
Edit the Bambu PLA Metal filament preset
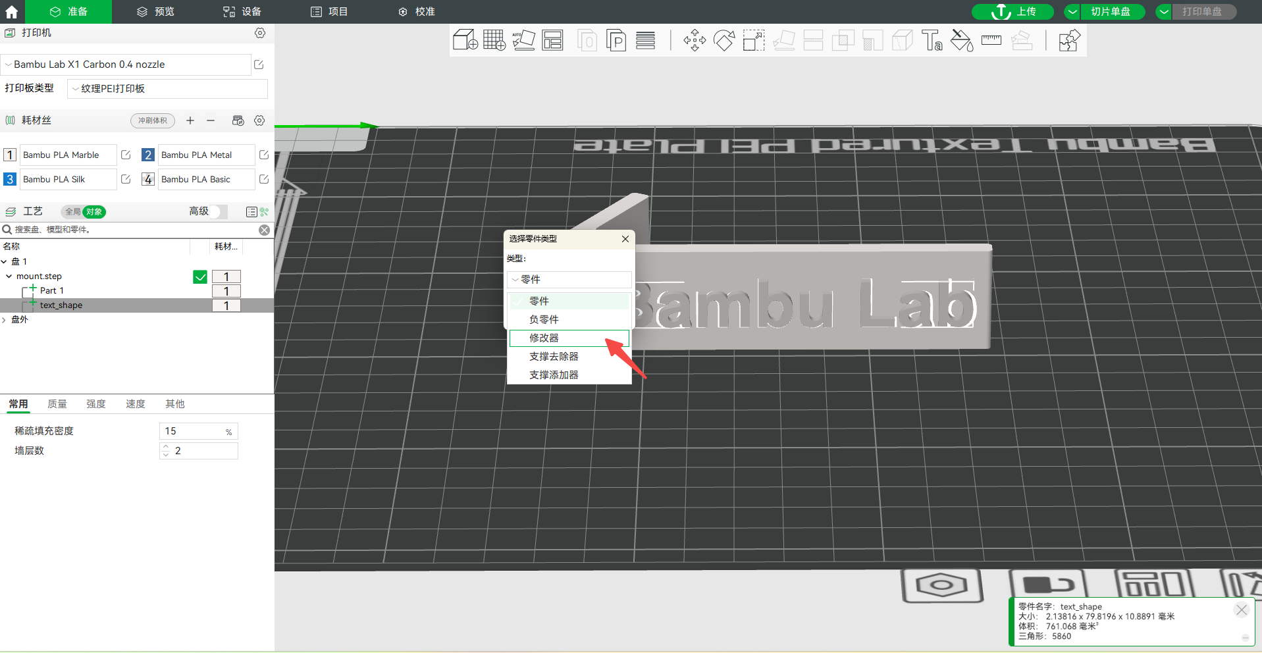(x=264, y=155)
